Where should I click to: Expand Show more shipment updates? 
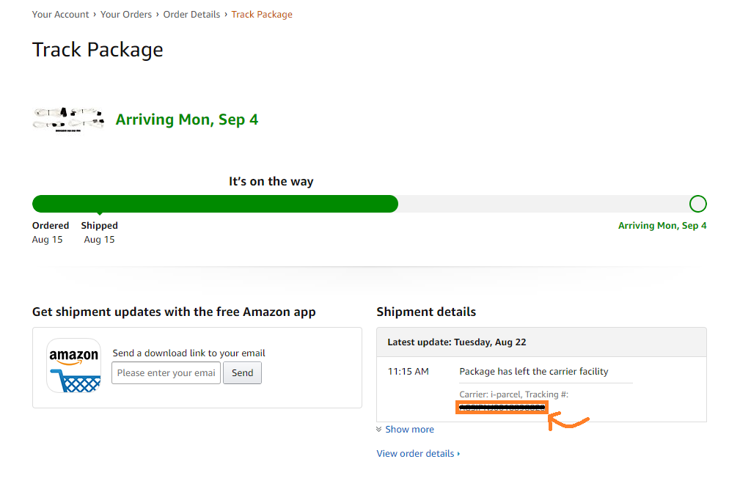click(x=409, y=429)
